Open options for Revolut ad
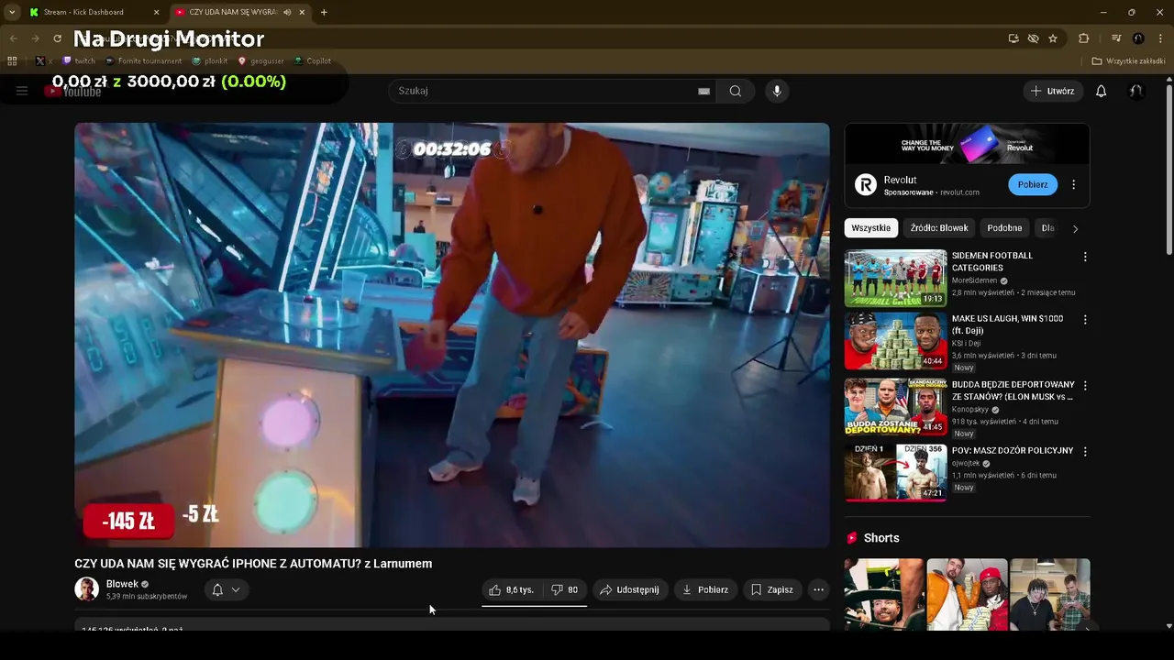The width and height of the screenshot is (1174, 660). (1073, 184)
